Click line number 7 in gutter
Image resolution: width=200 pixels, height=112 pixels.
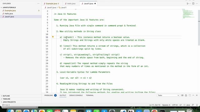tap(47, 26)
